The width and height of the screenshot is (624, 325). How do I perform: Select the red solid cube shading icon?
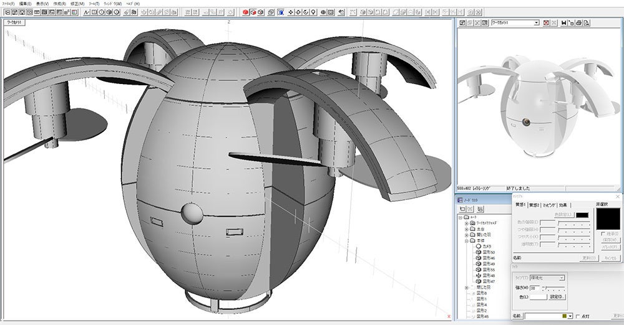(x=245, y=12)
